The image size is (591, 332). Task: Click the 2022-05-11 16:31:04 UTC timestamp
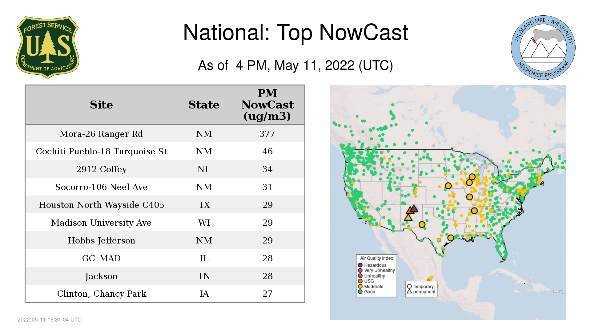tap(49, 320)
